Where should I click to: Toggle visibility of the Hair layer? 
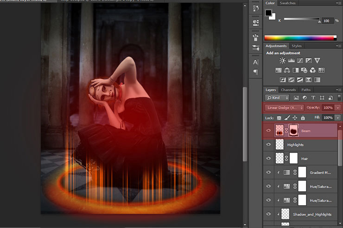coord(268,158)
